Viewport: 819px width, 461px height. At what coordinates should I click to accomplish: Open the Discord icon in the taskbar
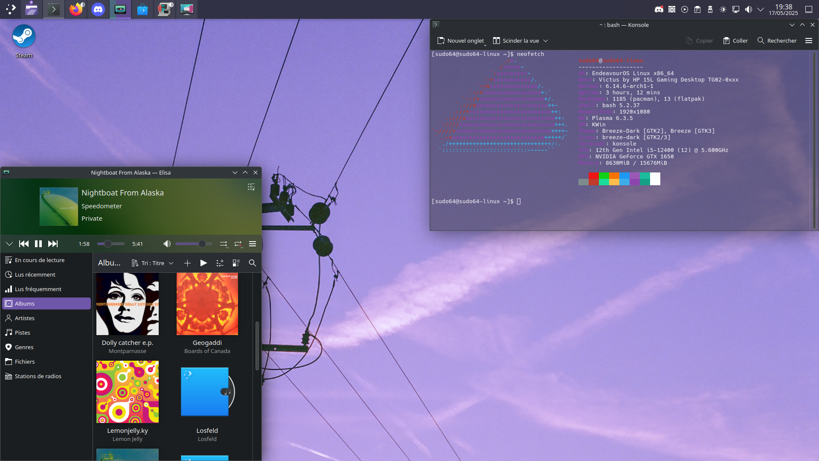98,9
